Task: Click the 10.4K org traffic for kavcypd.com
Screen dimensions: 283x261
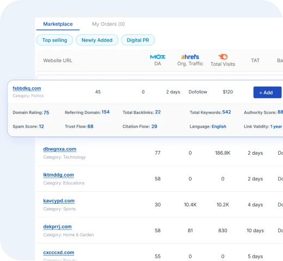Action: coord(190,205)
